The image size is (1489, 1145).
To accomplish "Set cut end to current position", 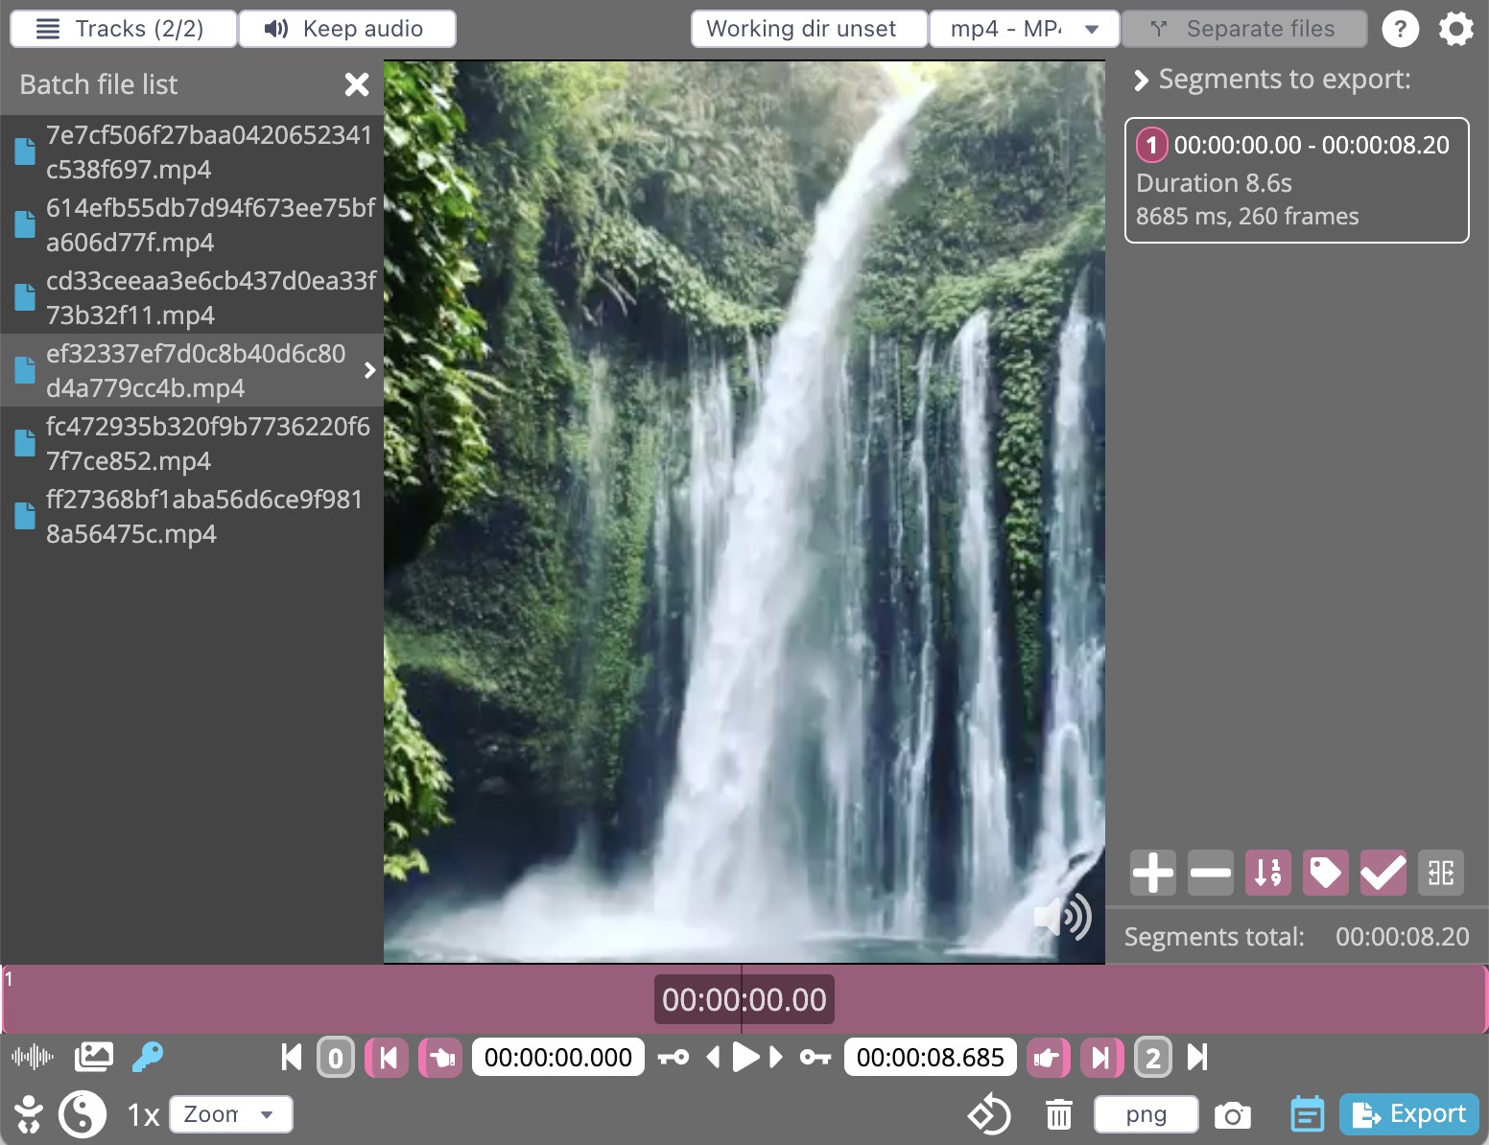I will pos(1048,1058).
